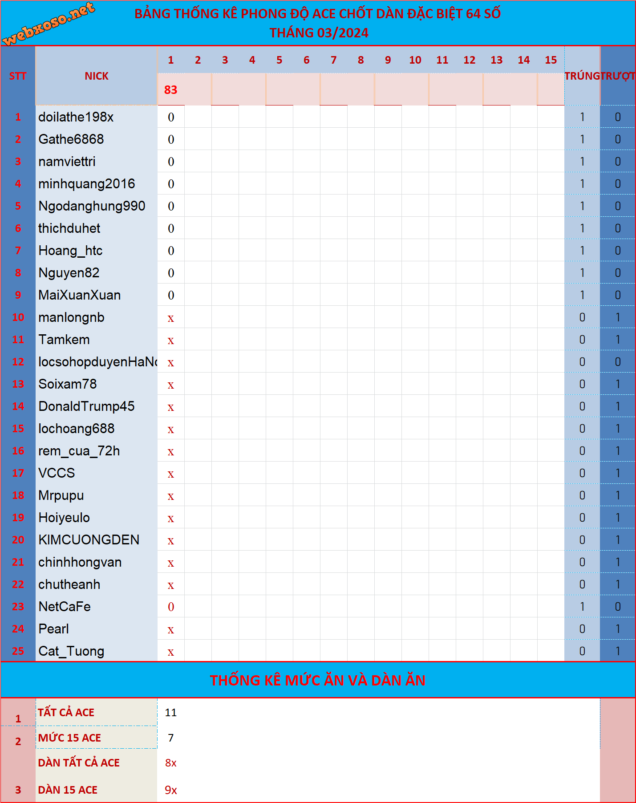Click the TRÚNG value in NetCaFe row
Screen dimensions: 636x803
pyautogui.click(x=582, y=607)
